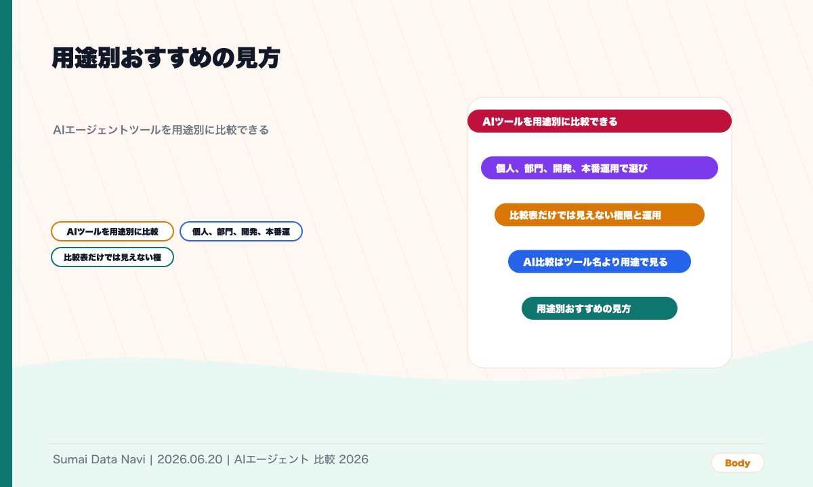
Task: Click the orange pill 比較表だけでは見えない権限と運用
Action: pos(600,214)
